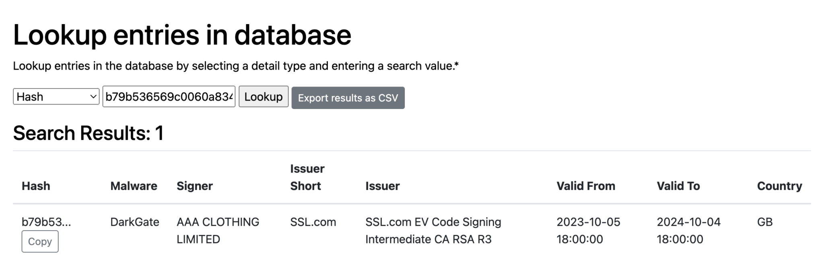This screenshot has width=824, height=272.
Task: Click inside the hash search input field
Action: pyautogui.click(x=169, y=97)
